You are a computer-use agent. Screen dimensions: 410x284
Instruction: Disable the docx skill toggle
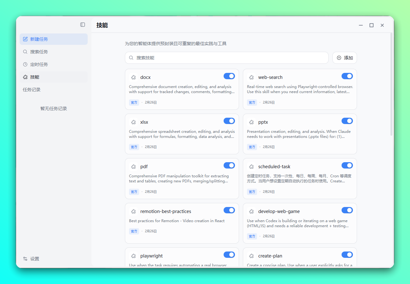(x=229, y=76)
